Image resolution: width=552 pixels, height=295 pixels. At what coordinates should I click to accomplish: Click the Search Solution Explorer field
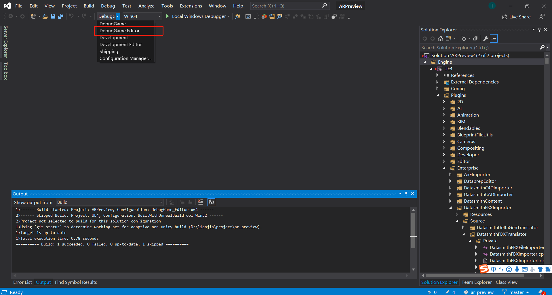tap(480, 47)
